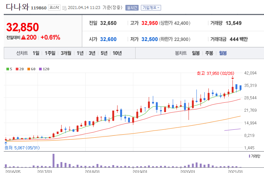Switch to 일봉 candlestick chart
The width and height of the screenshot is (264, 173).
point(196,53)
